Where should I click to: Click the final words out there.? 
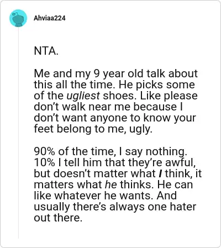pyautogui.click(x=58, y=218)
